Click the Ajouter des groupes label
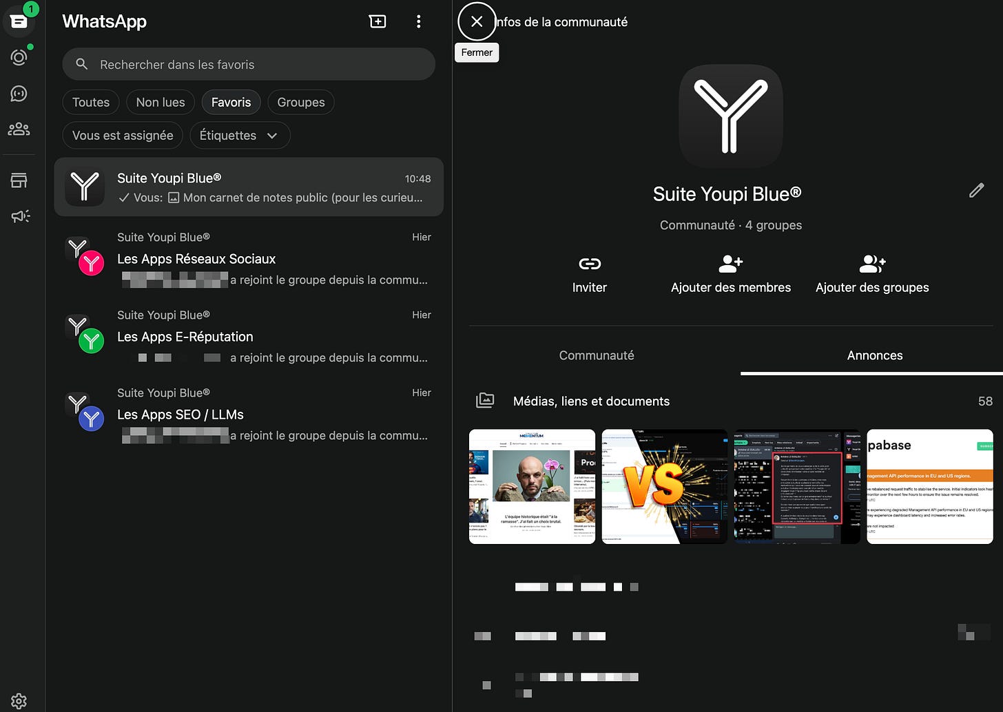This screenshot has height=712, width=1003. coord(872,288)
